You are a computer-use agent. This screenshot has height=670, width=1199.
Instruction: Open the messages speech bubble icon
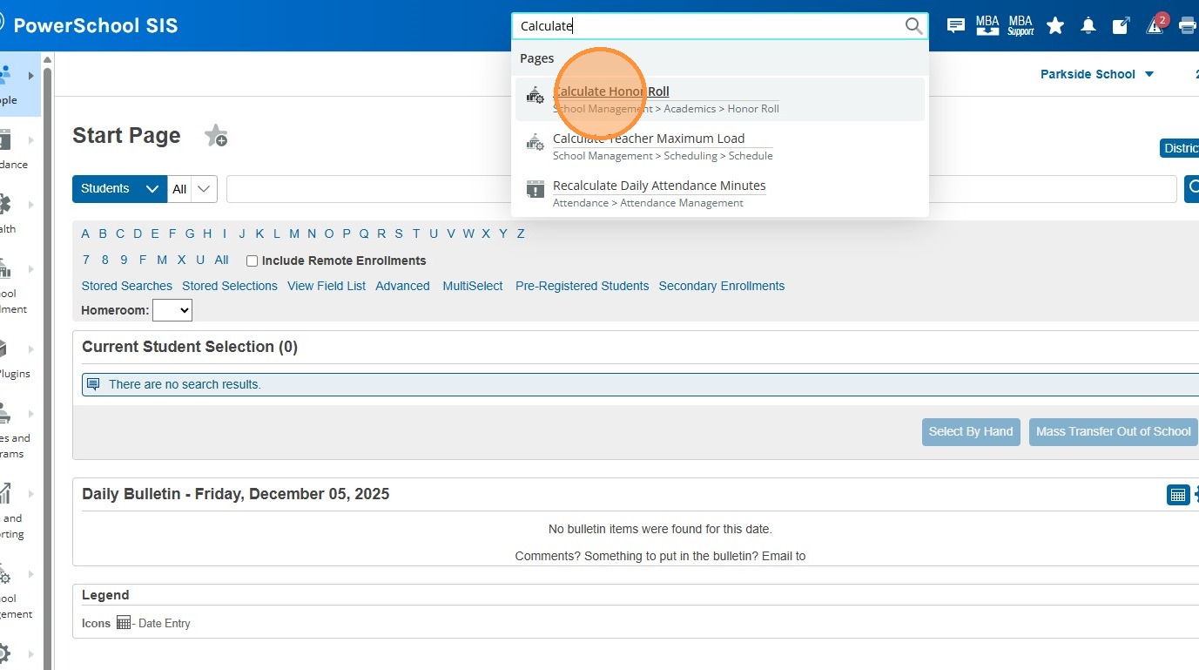click(x=956, y=25)
